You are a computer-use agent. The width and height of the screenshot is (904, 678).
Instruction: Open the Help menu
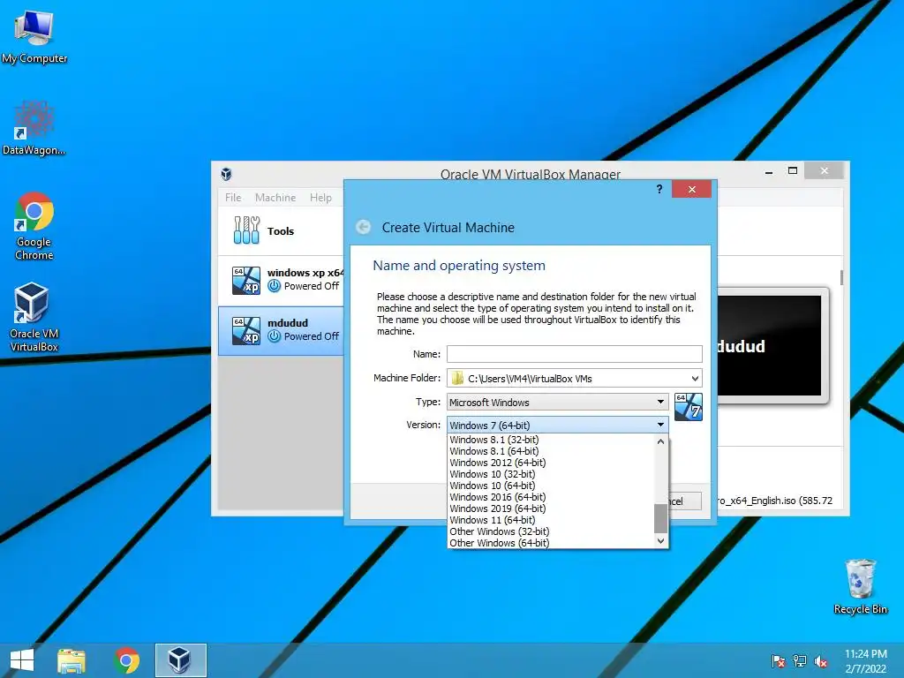point(320,197)
